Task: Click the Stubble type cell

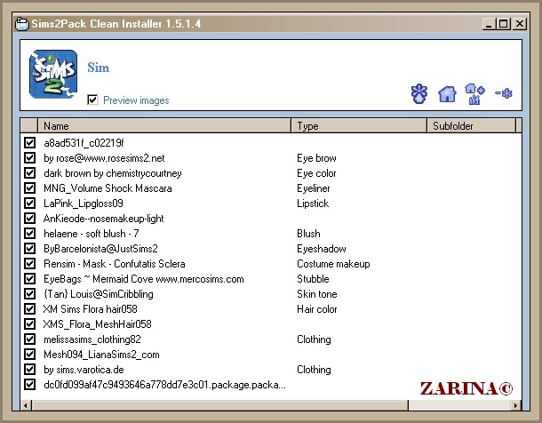Action: (313, 279)
